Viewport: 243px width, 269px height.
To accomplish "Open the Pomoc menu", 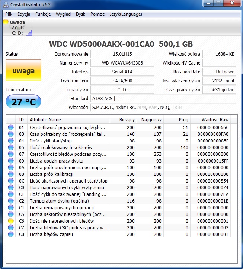I will point(97,14).
